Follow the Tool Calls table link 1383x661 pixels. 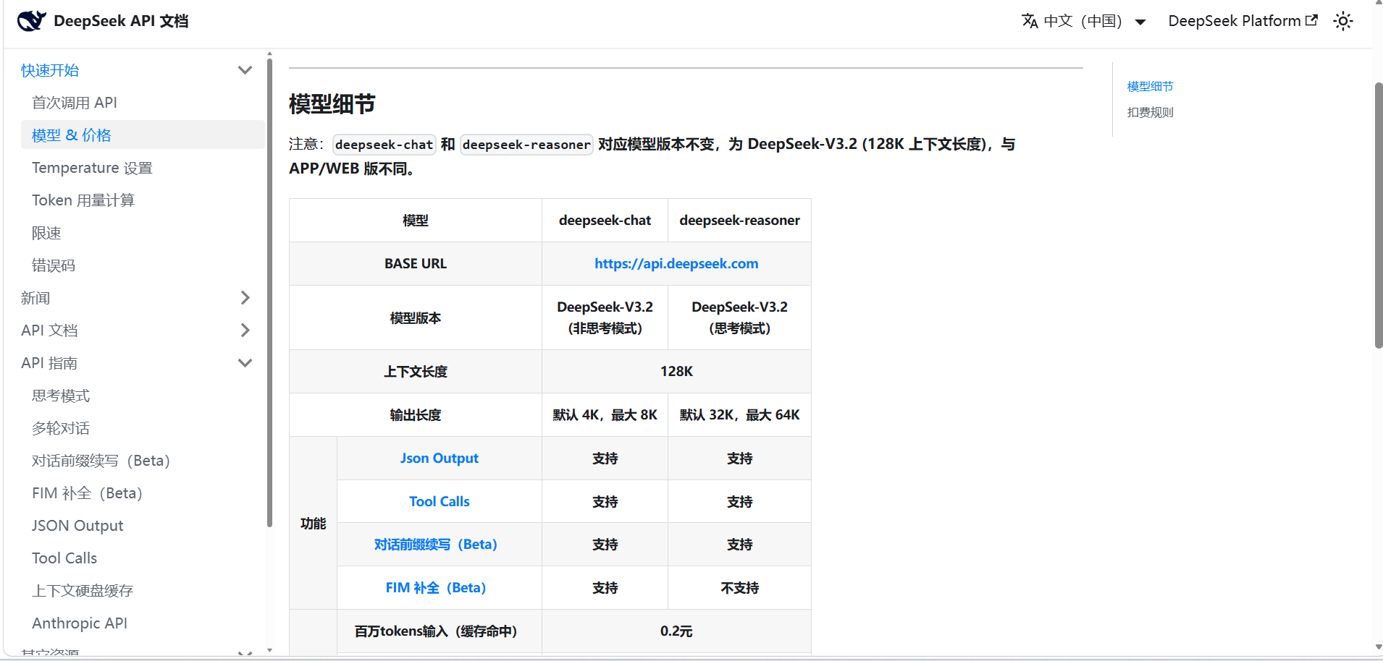(x=440, y=502)
